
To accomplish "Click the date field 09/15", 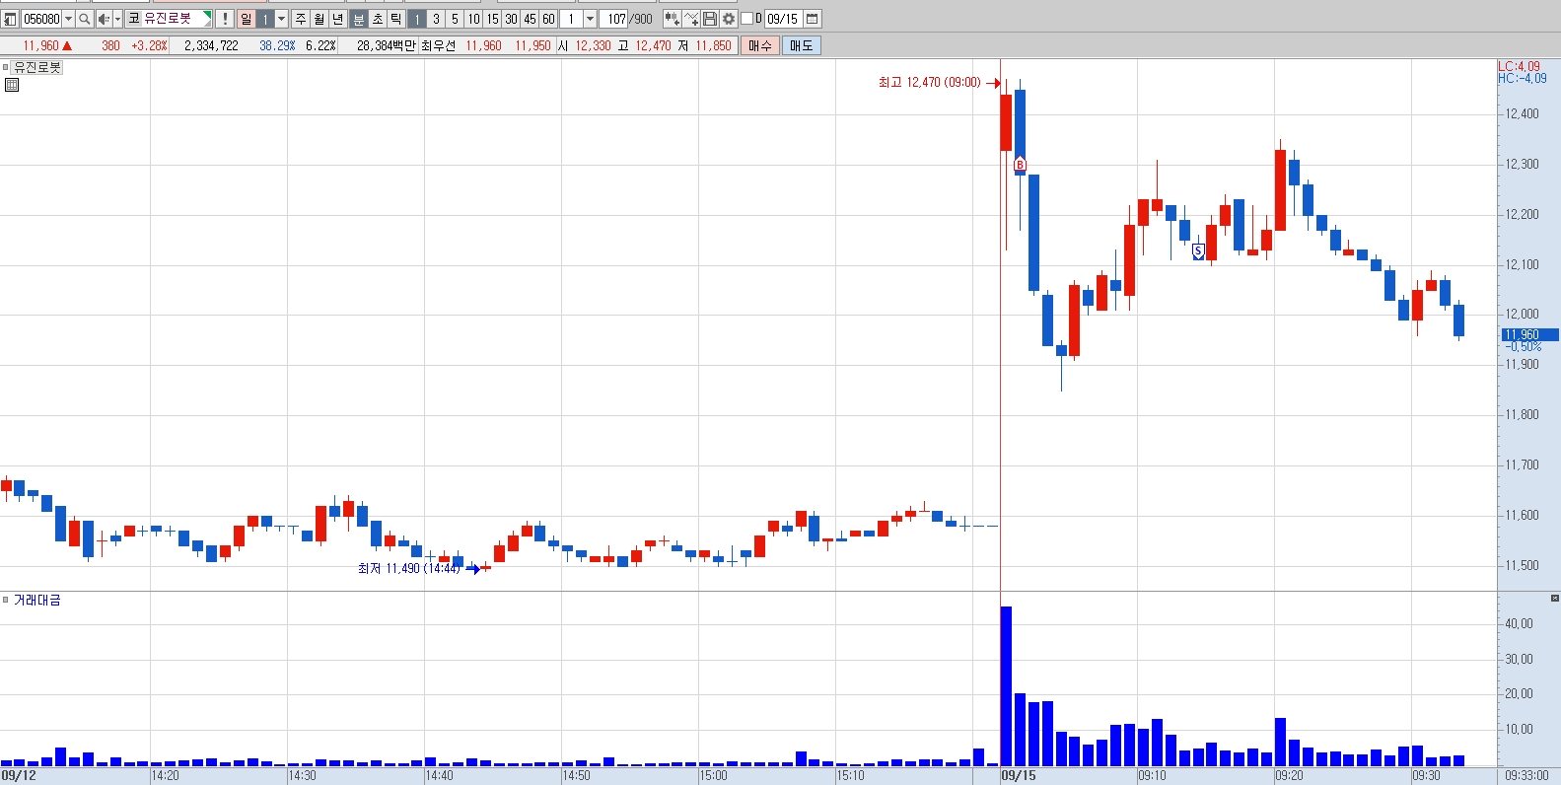I will (x=783, y=19).
